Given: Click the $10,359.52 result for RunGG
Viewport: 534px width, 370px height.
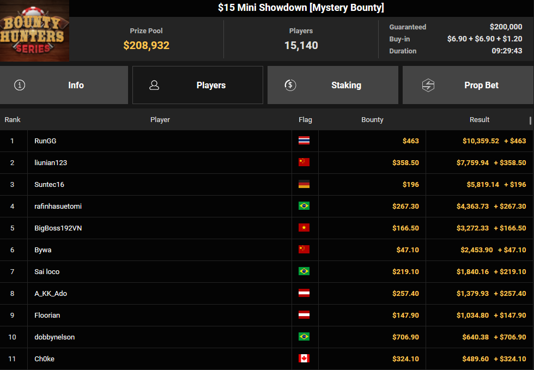Looking at the screenshot, I should click(x=481, y=141).
